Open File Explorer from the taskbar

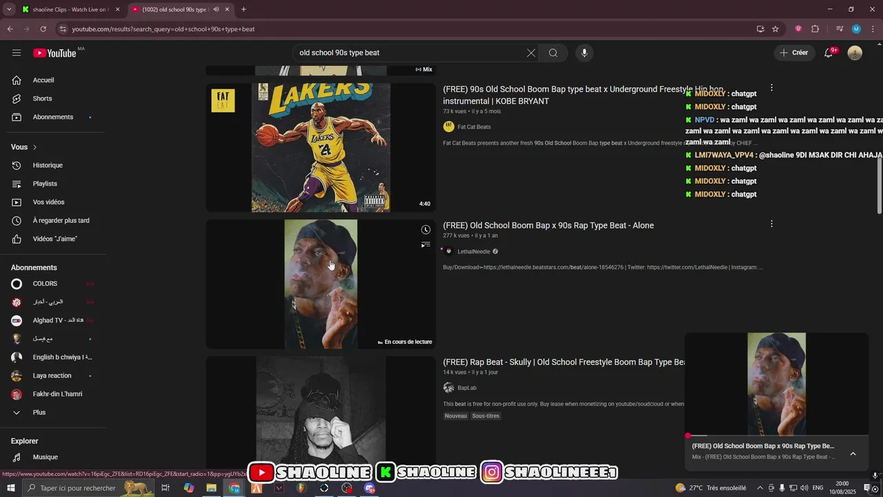tap(211, 488)
